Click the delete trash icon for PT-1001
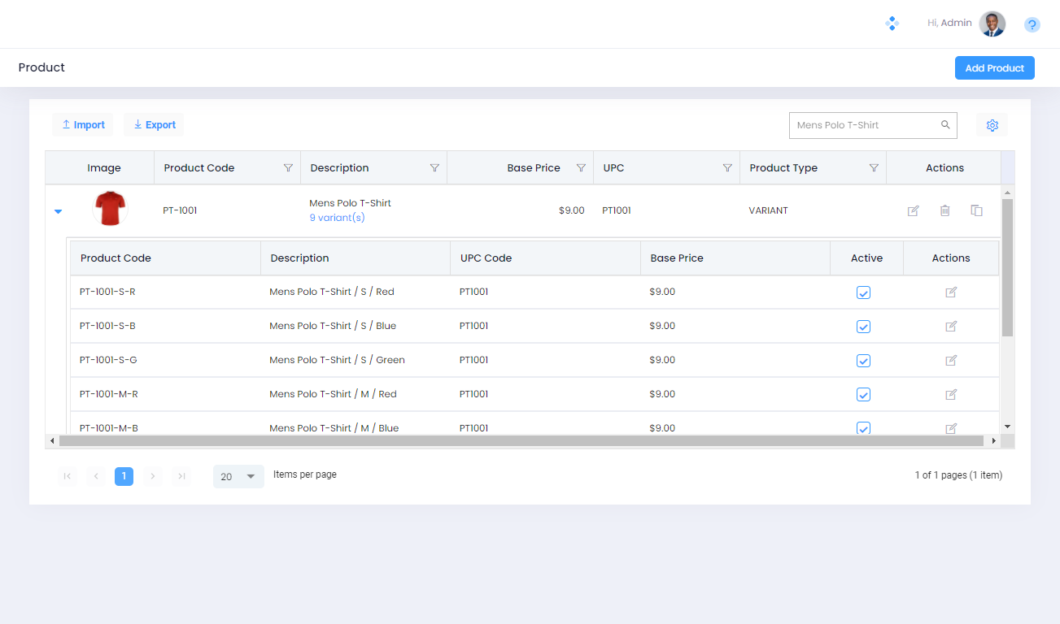This screenshot has width=1060, height=624. tap(944, 210)
